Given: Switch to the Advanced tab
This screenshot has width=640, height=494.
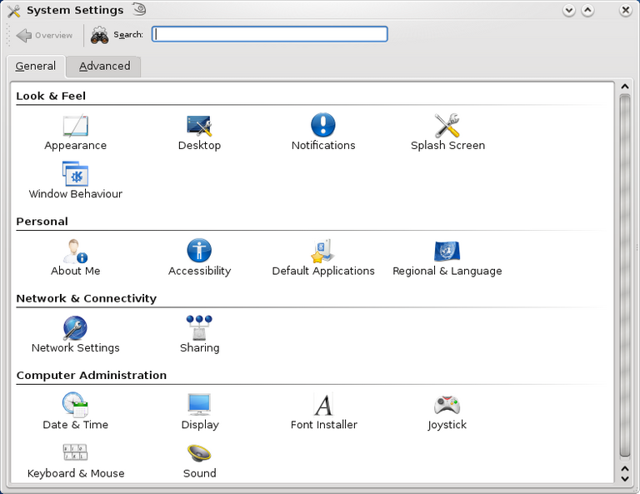Looking at the screenshot, I should [x=104, y=66].
